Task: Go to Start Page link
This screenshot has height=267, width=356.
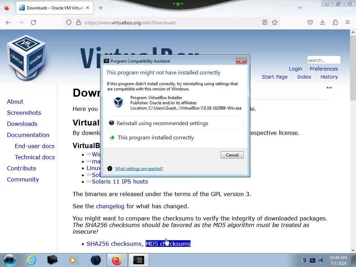Action: click(x=275, y=77)
